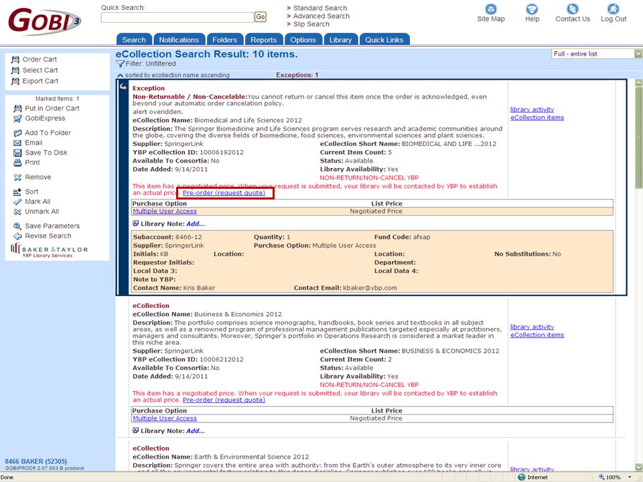643x482 pixels.
Task: Click Pre-order (request quote) for Business & Economics
Action: [224, 400]
